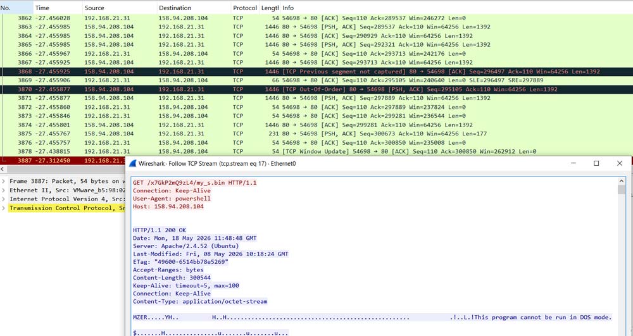Select packet 3862 in the packet list

pyautogui.click(x=316, y=18)
